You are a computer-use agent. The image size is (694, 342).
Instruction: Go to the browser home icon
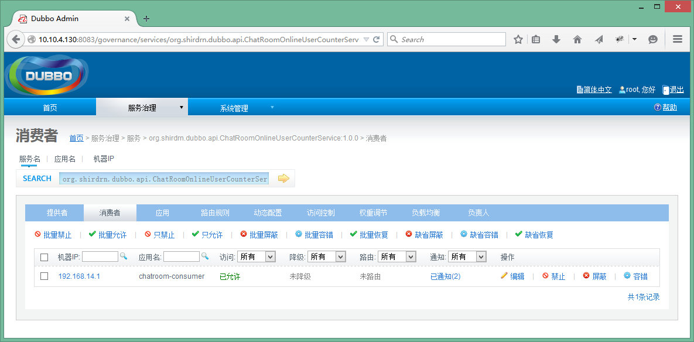click(577, 39)
